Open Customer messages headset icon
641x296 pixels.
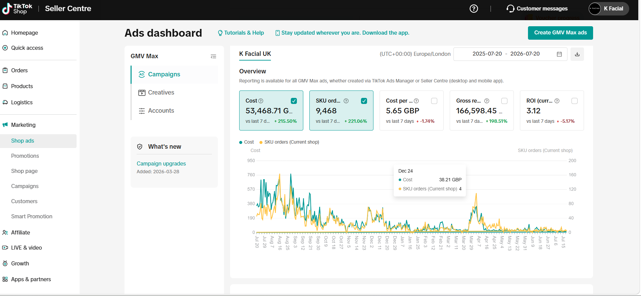tap(510, 8)
